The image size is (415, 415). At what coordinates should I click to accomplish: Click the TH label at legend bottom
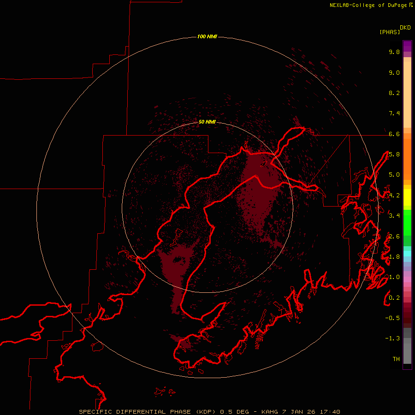tap(396, 359)
